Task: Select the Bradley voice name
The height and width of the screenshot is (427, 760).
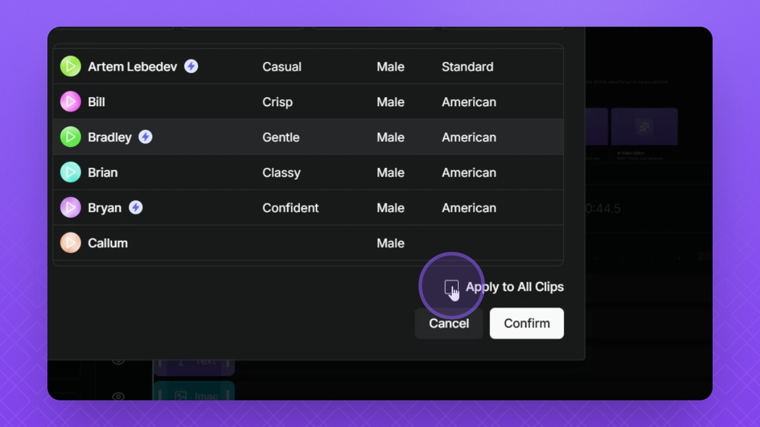Action: [110, 137]
